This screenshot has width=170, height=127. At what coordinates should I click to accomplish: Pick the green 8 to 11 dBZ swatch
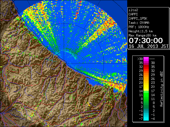coord(146,99)
